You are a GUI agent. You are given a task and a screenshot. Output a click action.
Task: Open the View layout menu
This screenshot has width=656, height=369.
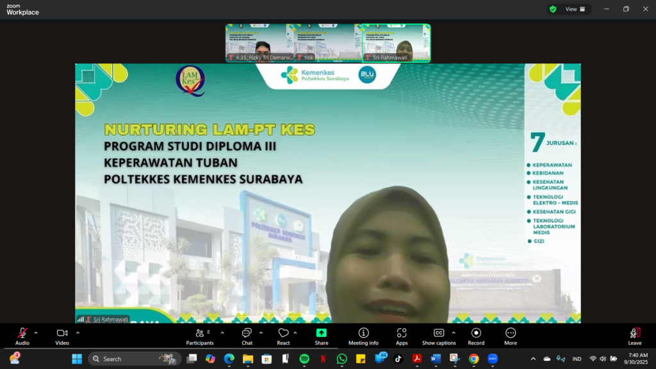575,9
